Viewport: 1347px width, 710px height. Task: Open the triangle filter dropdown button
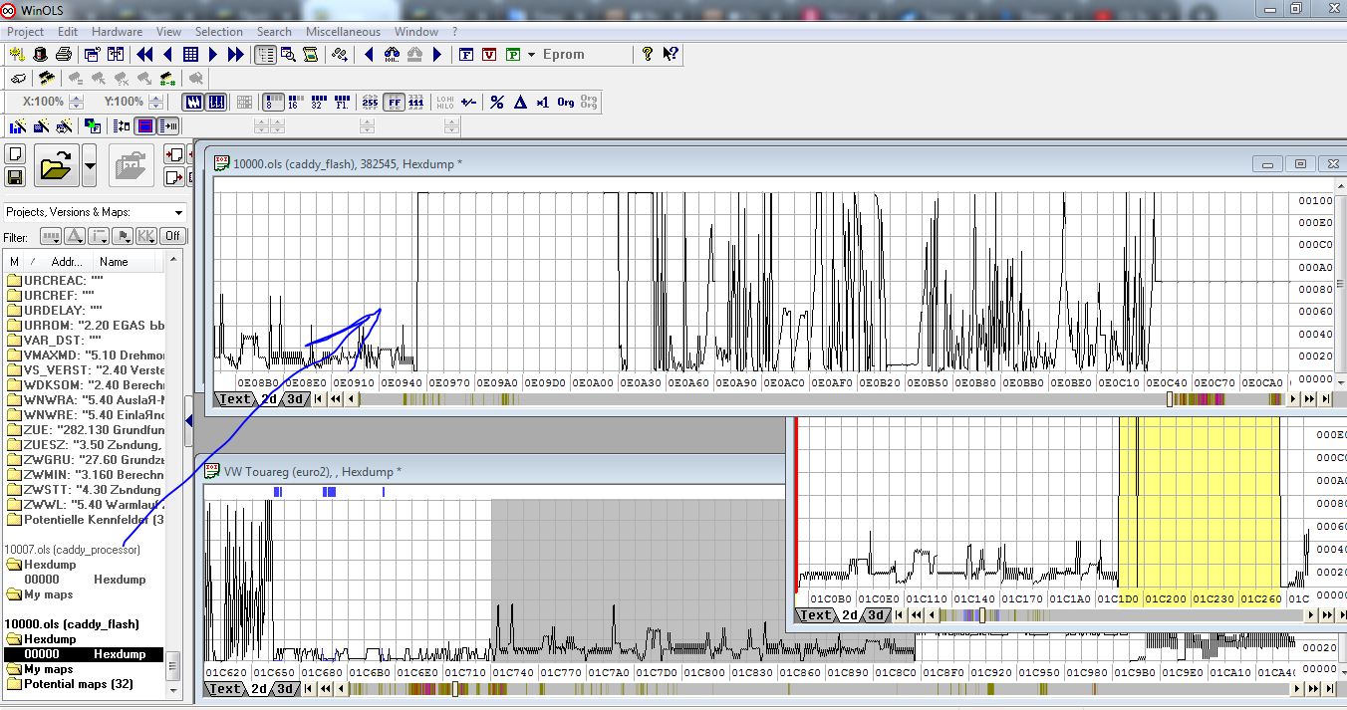[75, 236]
